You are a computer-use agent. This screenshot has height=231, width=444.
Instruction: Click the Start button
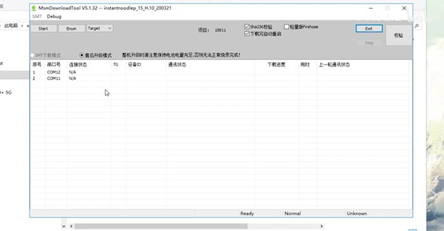(43, 28)
